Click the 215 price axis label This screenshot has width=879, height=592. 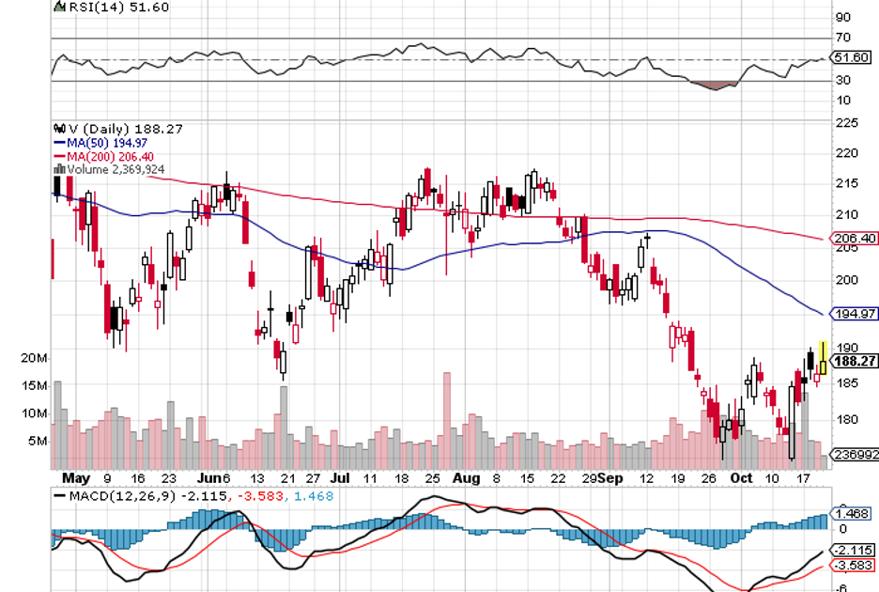coord(846,183)
